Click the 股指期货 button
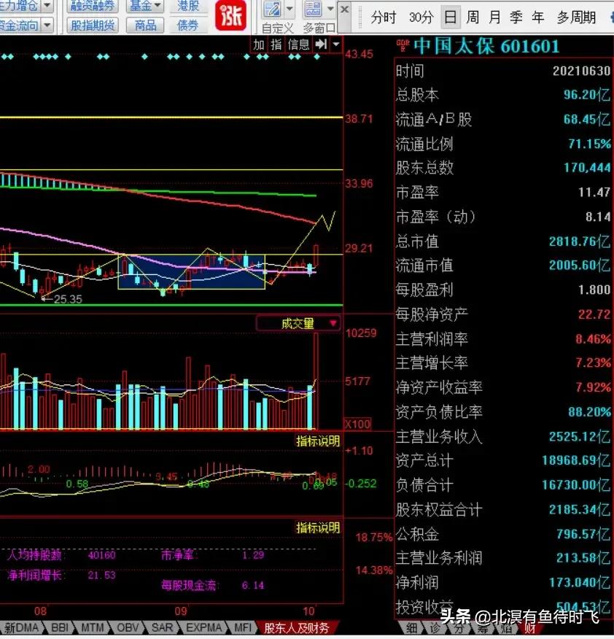 (x=93, y=26)
